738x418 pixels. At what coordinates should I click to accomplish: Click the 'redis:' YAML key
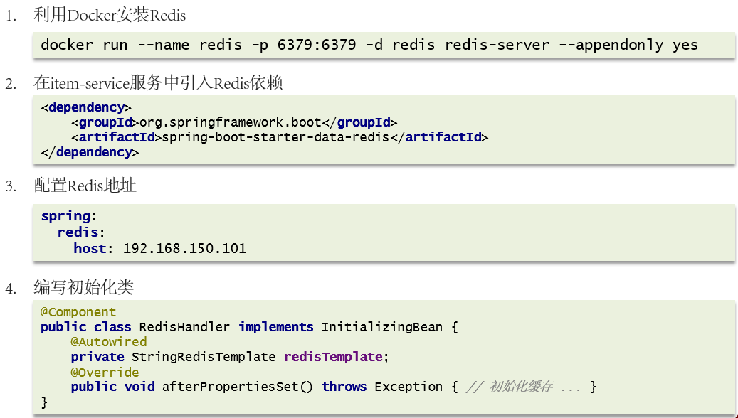[81, 232]
